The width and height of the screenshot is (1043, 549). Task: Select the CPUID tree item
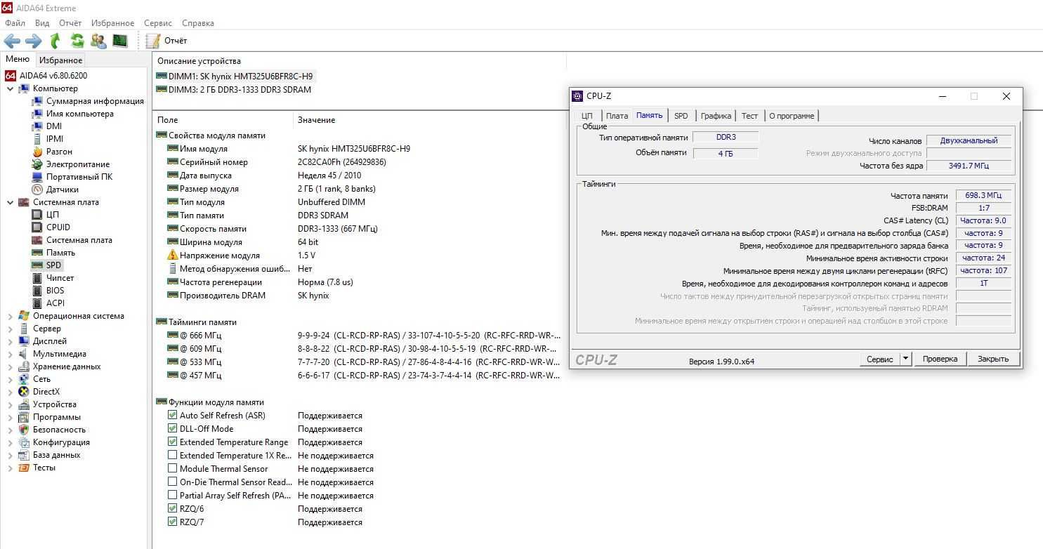tap(58, 227)
